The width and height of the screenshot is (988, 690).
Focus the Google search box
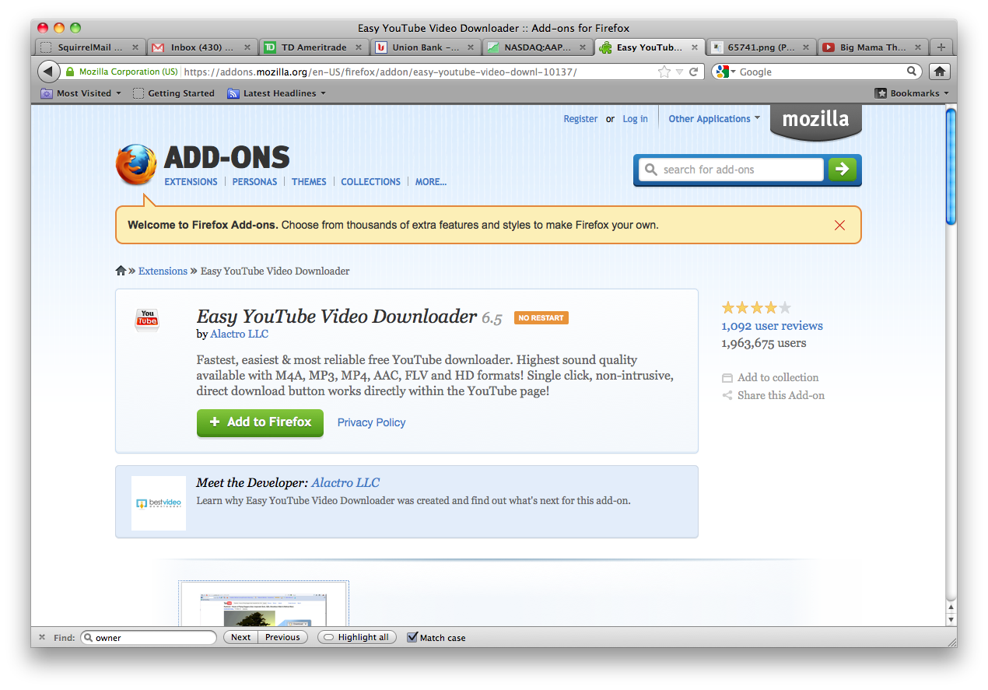[816, 72]
